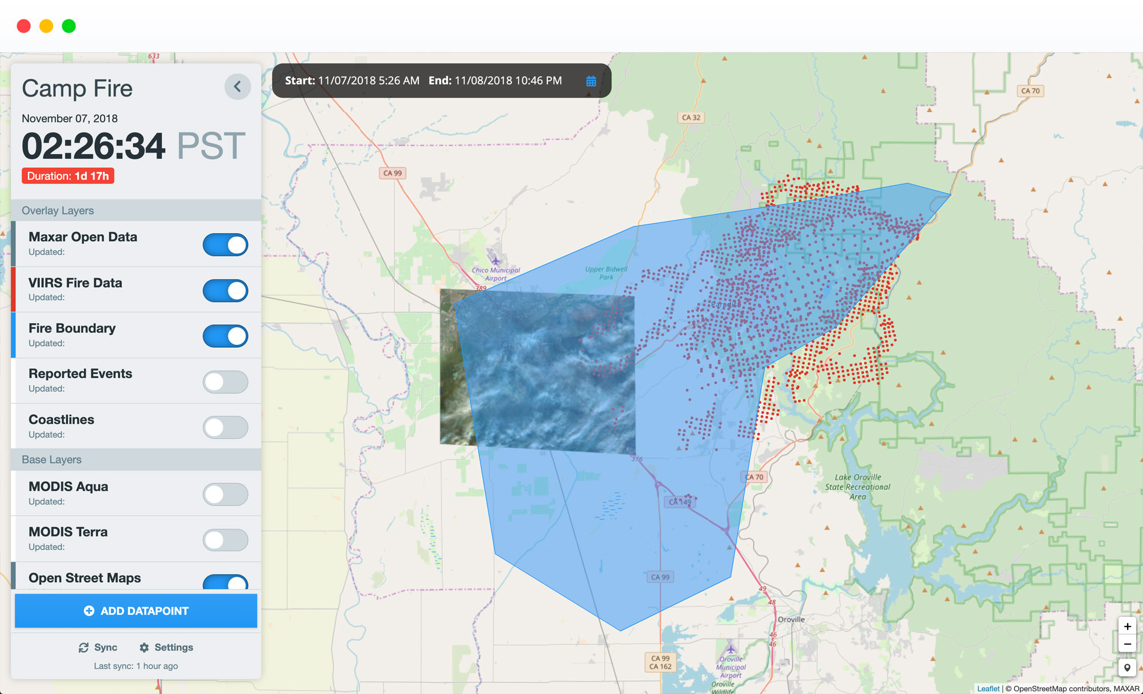Image resolution: width=1143 pixels, height=694 pixels.
Task: Turn on the MODIS Terra base layer
Action: pyautogui.click(x=225, y=540)
